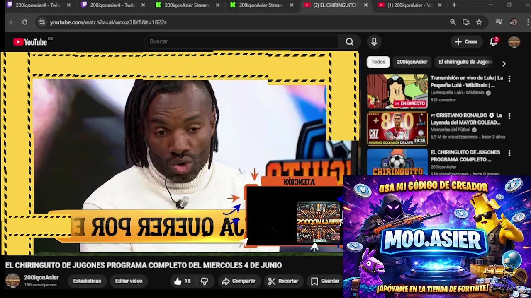Screen dimensions: 531x298
Task: Click the Crear button
Action: [466, 42]
